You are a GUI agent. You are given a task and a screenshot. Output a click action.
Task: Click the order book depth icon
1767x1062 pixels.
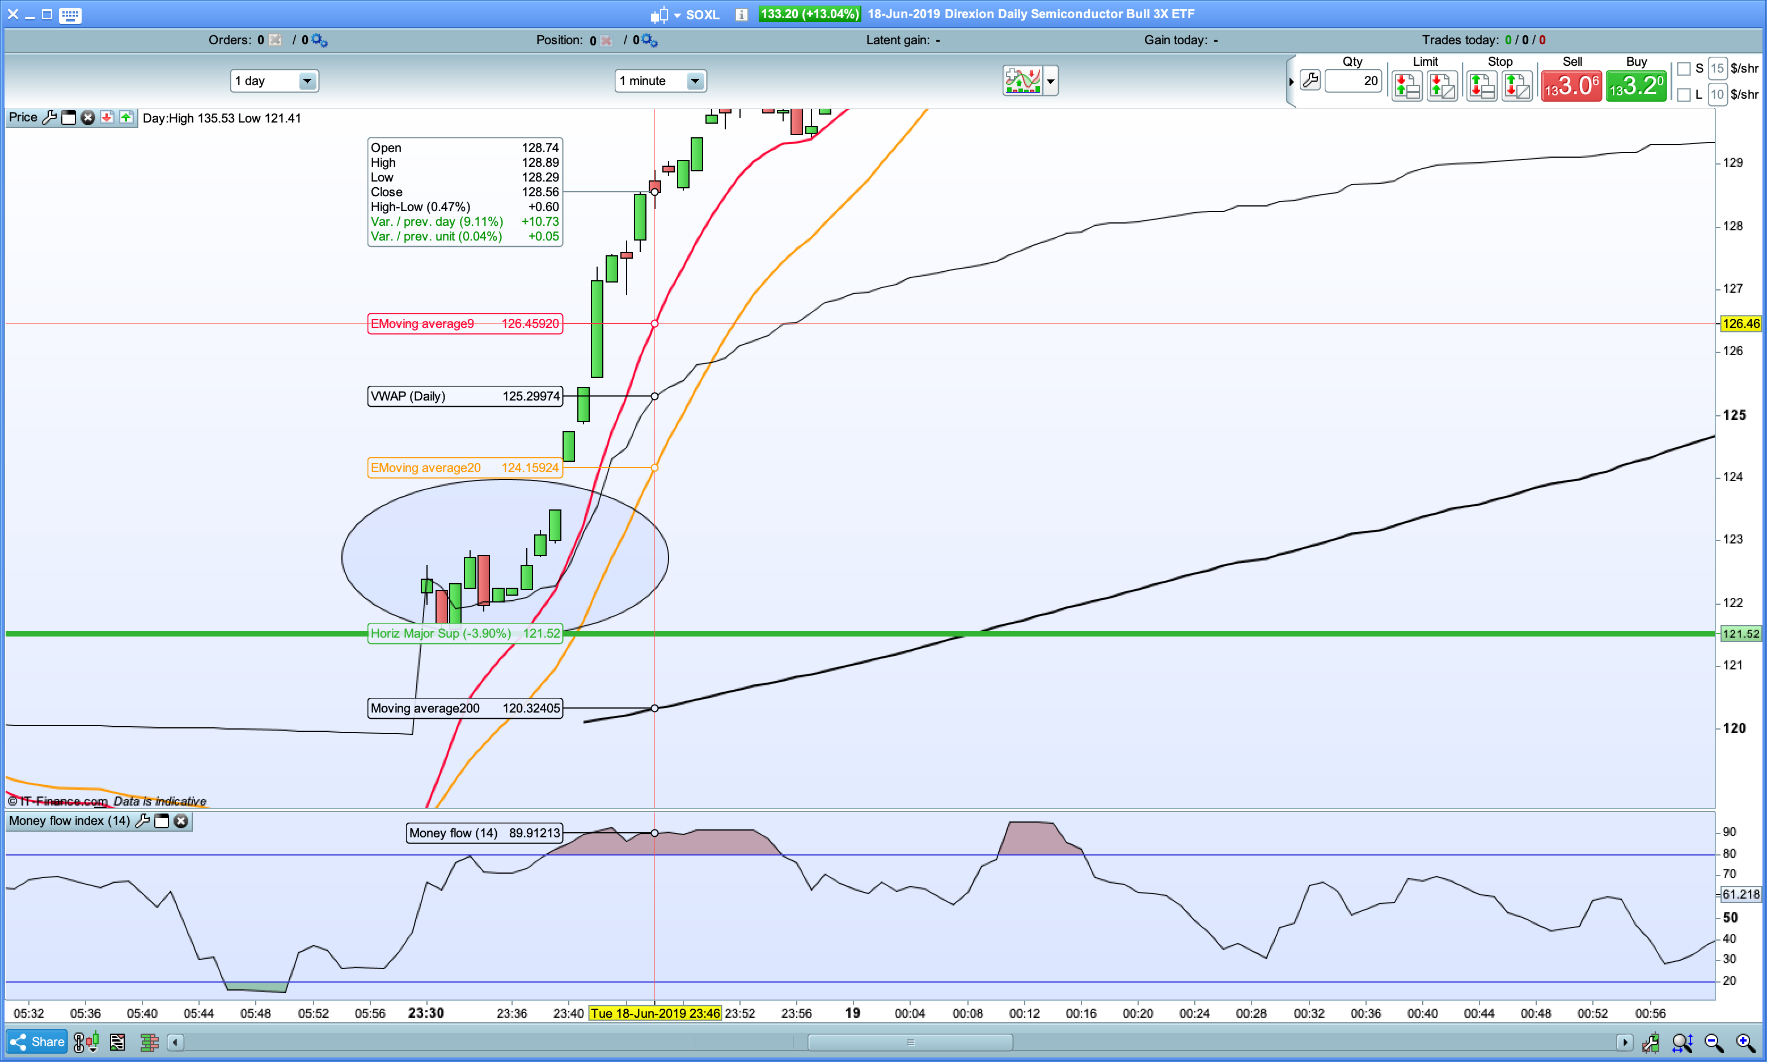(149, 1042)
